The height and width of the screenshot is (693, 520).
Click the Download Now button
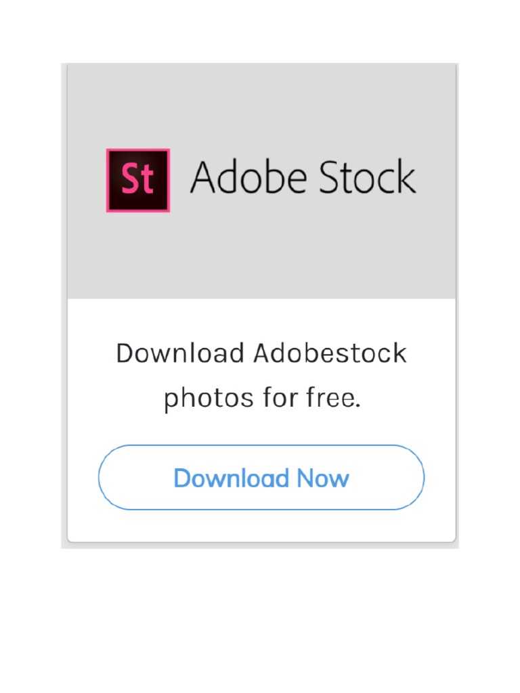(x=261, y=477)
